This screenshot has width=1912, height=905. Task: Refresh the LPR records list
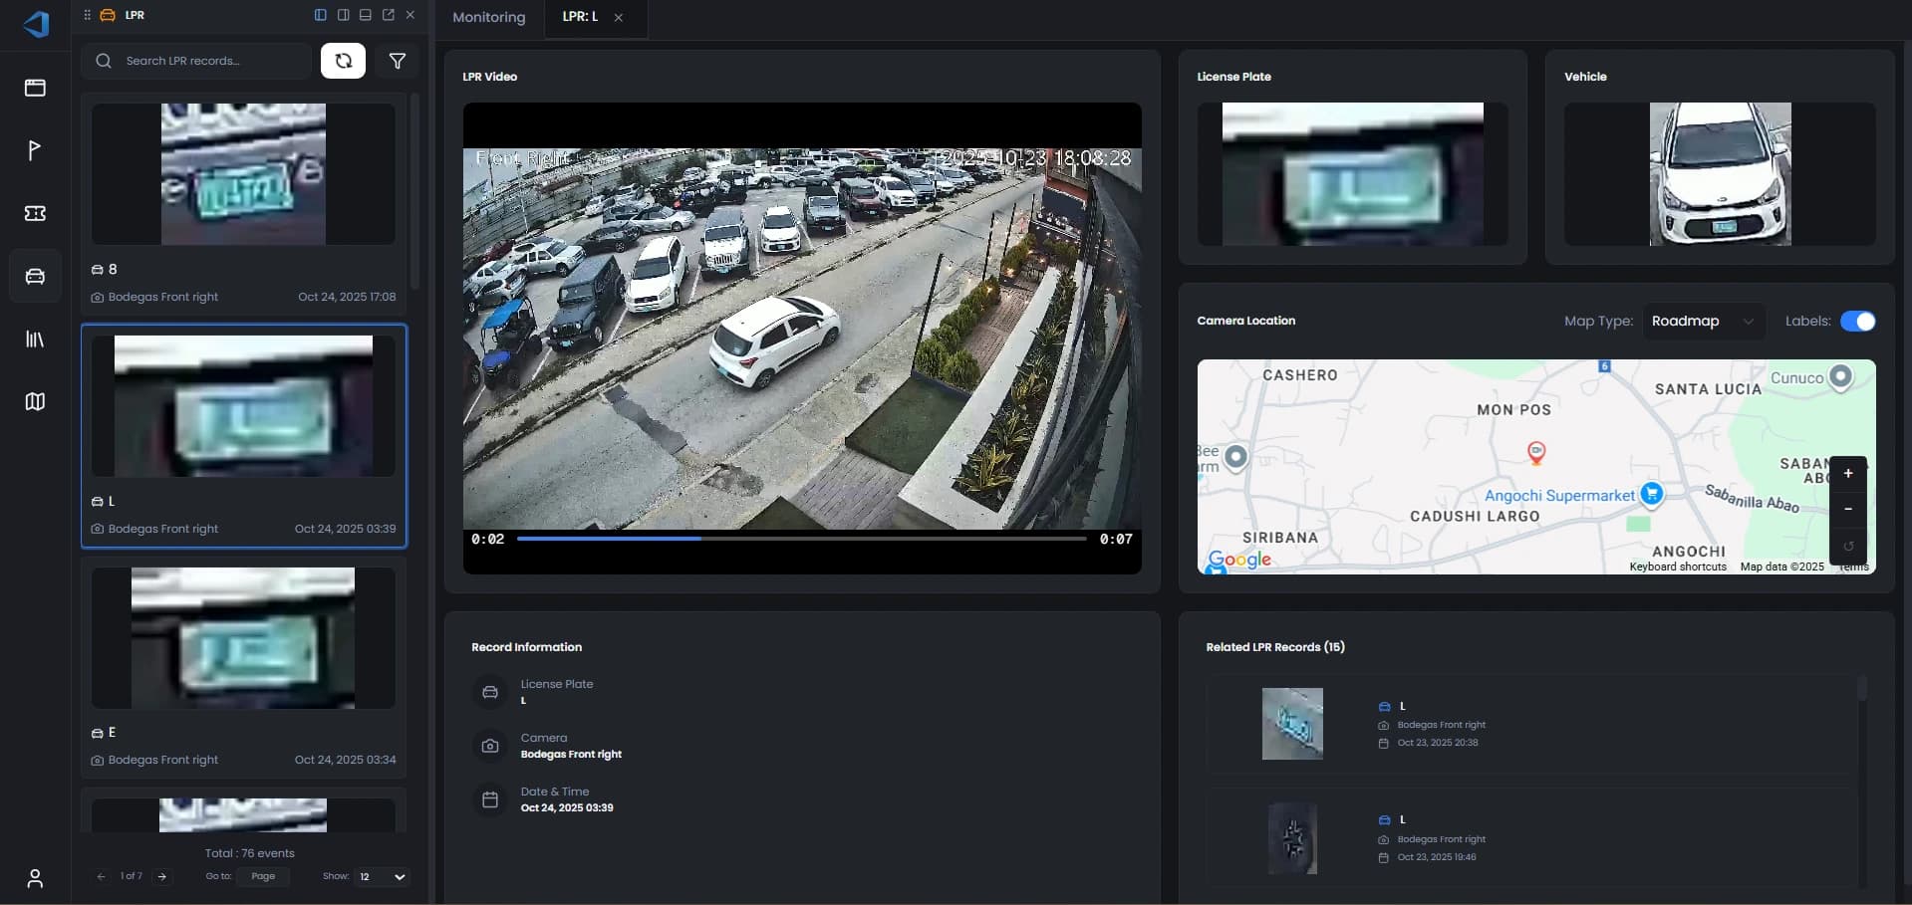click(342, 61)
